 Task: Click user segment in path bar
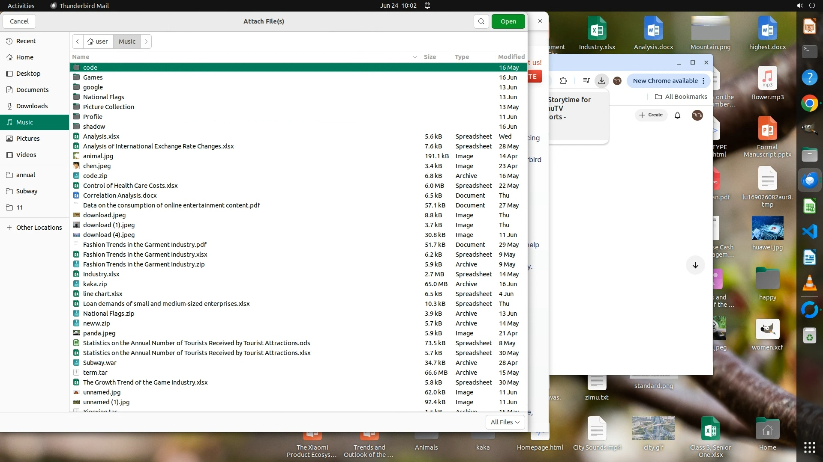(x=98, y=41)
